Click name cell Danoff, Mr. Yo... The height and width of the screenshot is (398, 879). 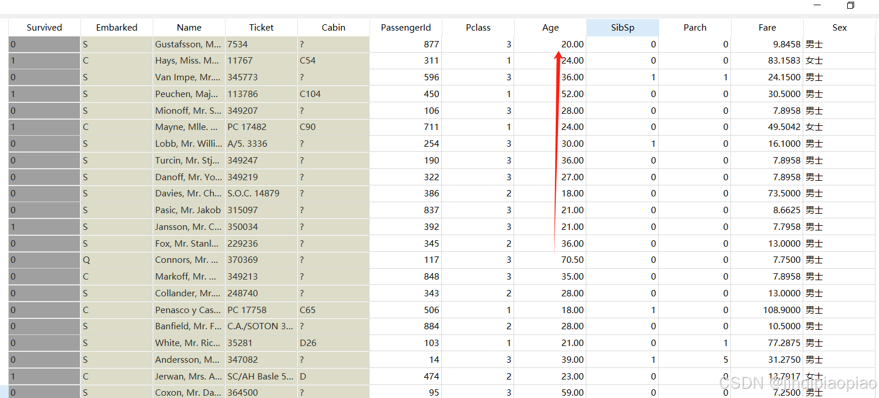tap(189, 177)
